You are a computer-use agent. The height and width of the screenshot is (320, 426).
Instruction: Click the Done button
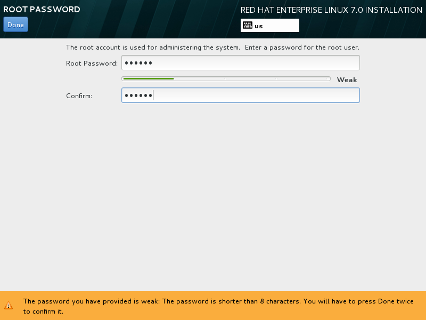pos(15,25)
